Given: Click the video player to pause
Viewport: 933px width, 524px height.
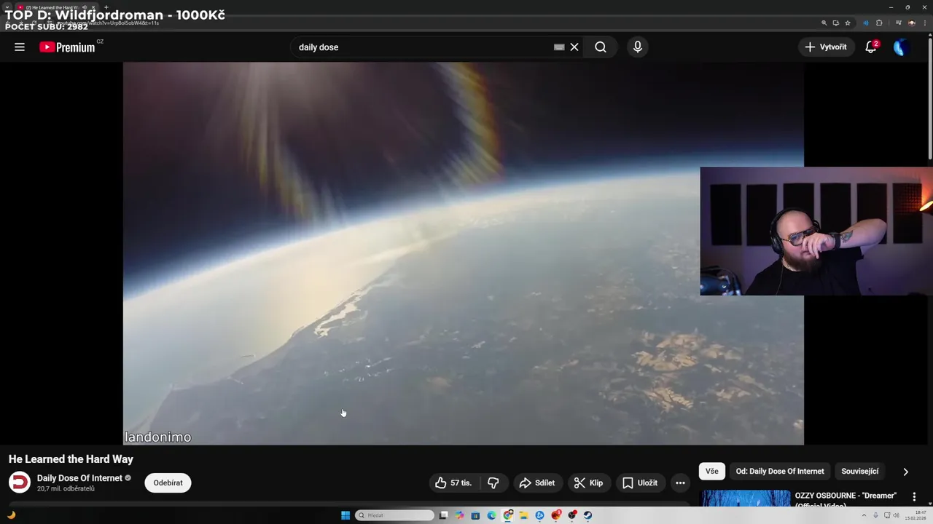Looking at the screenshot, I should pos(463,253).
